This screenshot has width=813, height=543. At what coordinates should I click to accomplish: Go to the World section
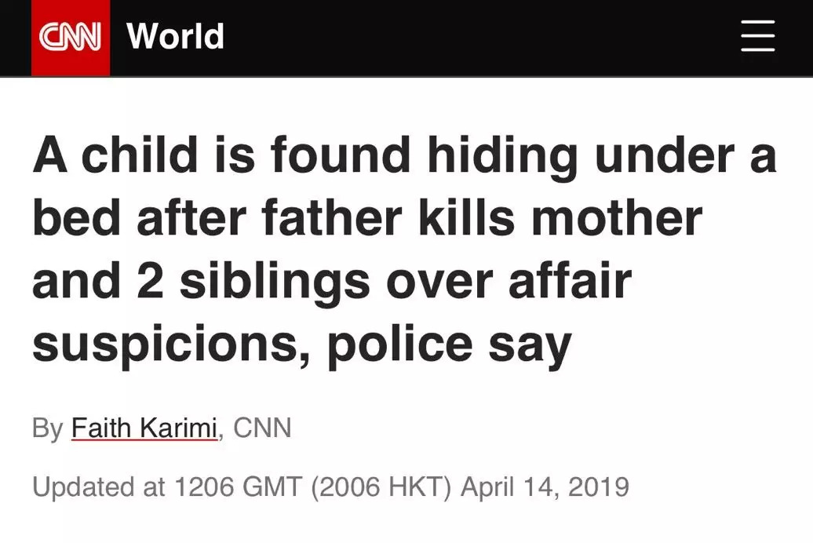pos(175,37)
